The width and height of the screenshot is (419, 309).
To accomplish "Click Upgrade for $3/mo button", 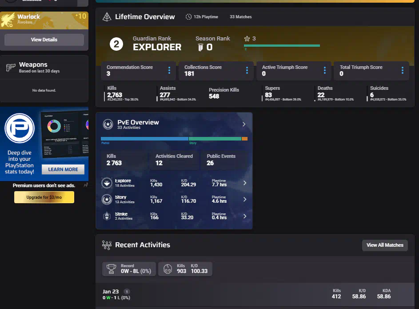I will pyautogui.click(x=44, y=197).
